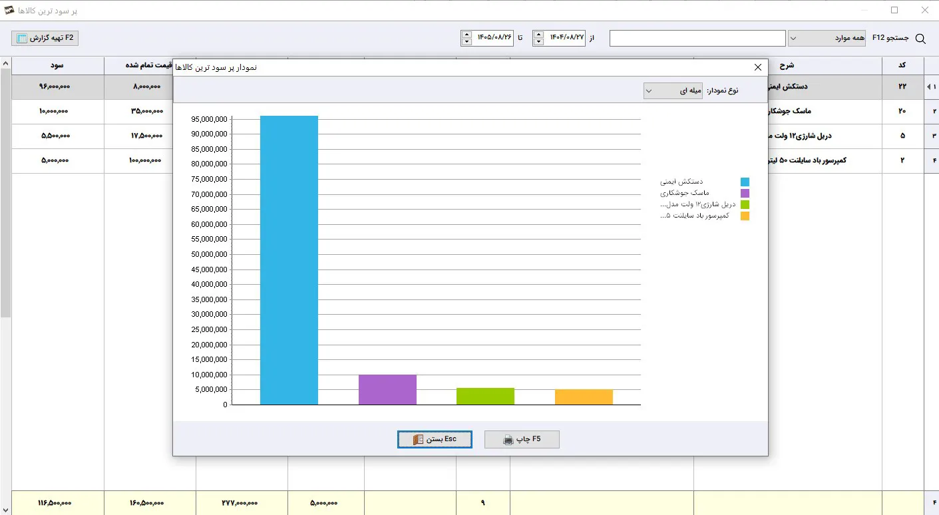Click the scroll up arrow on table scrollbar
Viewport: 939px width, 515px height.
click(x=6, y=63)
